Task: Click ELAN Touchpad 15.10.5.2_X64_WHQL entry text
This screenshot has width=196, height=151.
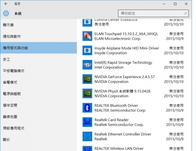Action: pos(126,34)
